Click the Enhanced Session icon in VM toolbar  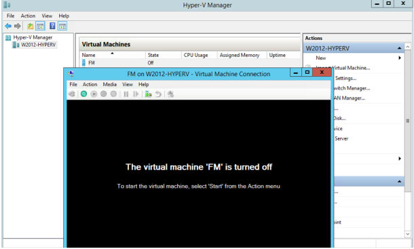pyautogui.click(x=170, y=94)
